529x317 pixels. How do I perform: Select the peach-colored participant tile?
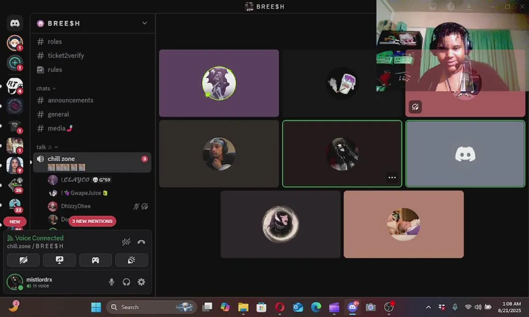pos(404,224)
